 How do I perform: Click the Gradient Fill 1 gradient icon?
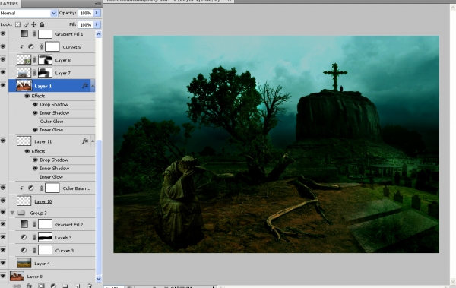24,34
